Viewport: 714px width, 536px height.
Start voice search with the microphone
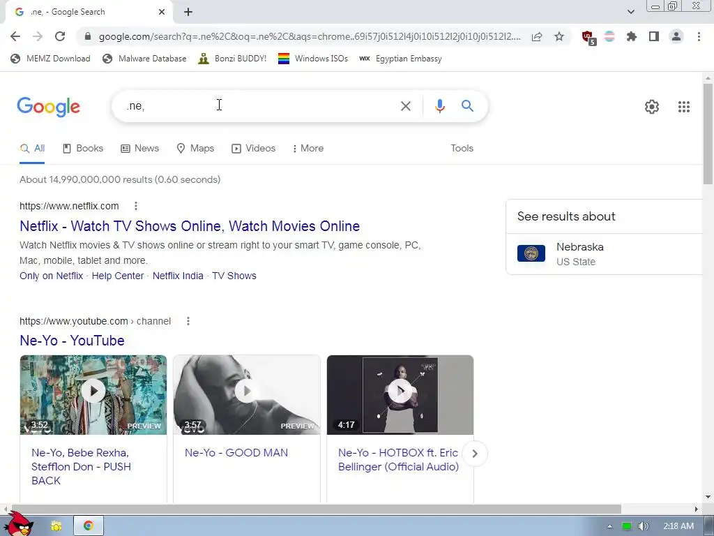pos(439,106)
